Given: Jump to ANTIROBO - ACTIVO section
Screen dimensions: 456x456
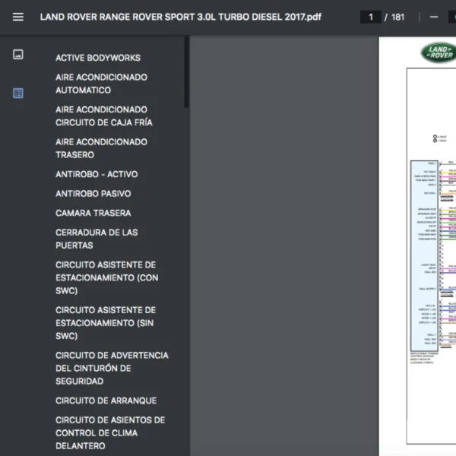Looking at the screenshot, I should point(97,174).
